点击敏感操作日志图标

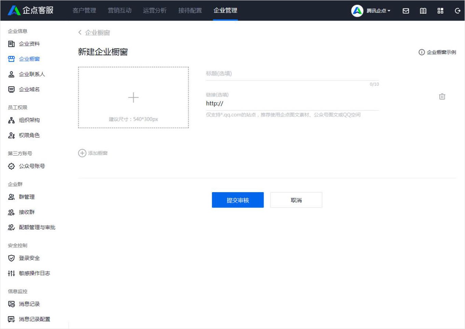[11, 273]
